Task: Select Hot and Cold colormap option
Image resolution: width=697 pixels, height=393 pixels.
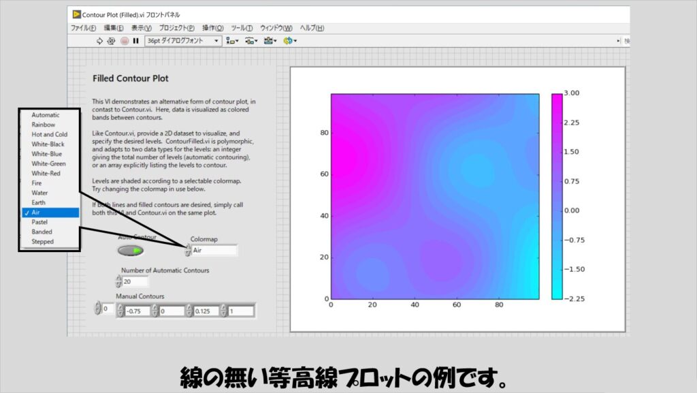Action: [50, 134]
